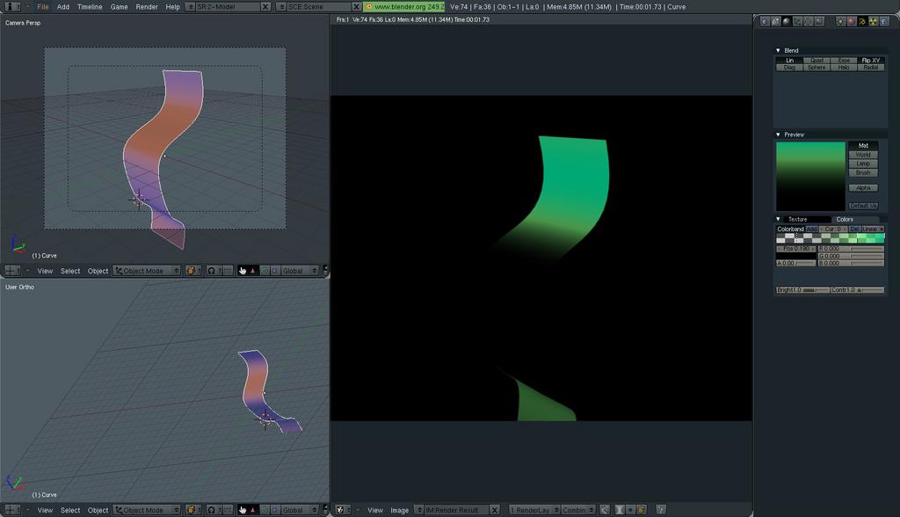Open the Add menu
The height and width of the screenshot is (517, 900).
click(63, 7)
